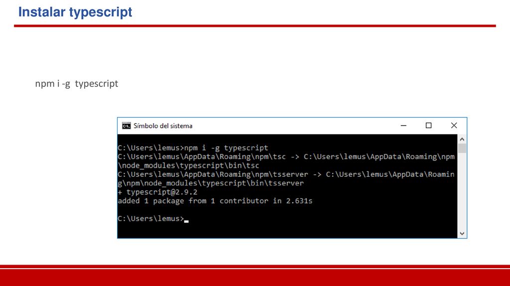510x286 pixels.
Task: Click the line ending 'typescript\bin\tsserver'
Action: [211, 183]
